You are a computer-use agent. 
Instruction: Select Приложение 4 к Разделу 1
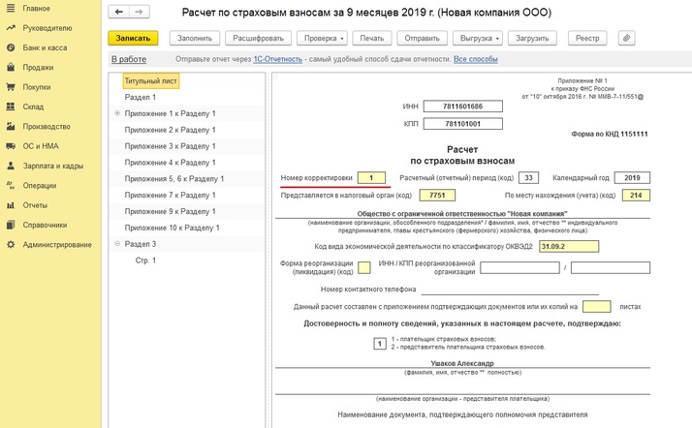coord(171,163)
